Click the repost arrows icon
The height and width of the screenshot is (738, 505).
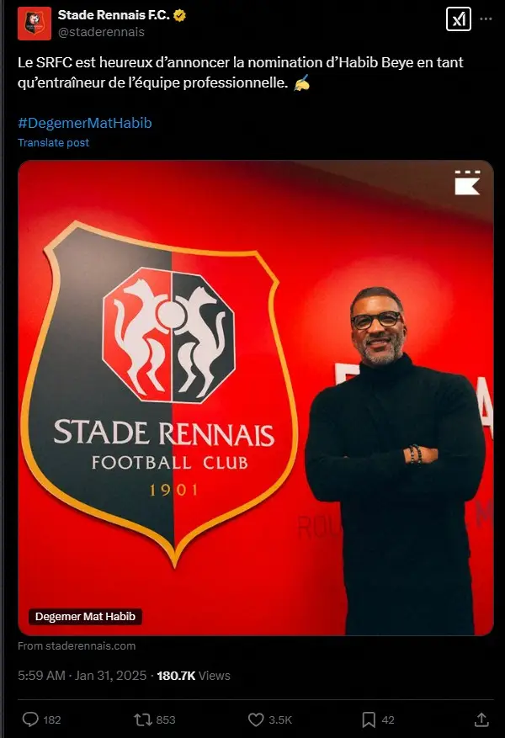[143, 719]
